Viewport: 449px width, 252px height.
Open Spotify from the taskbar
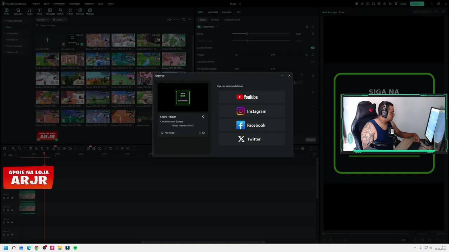tap(75, 248)
